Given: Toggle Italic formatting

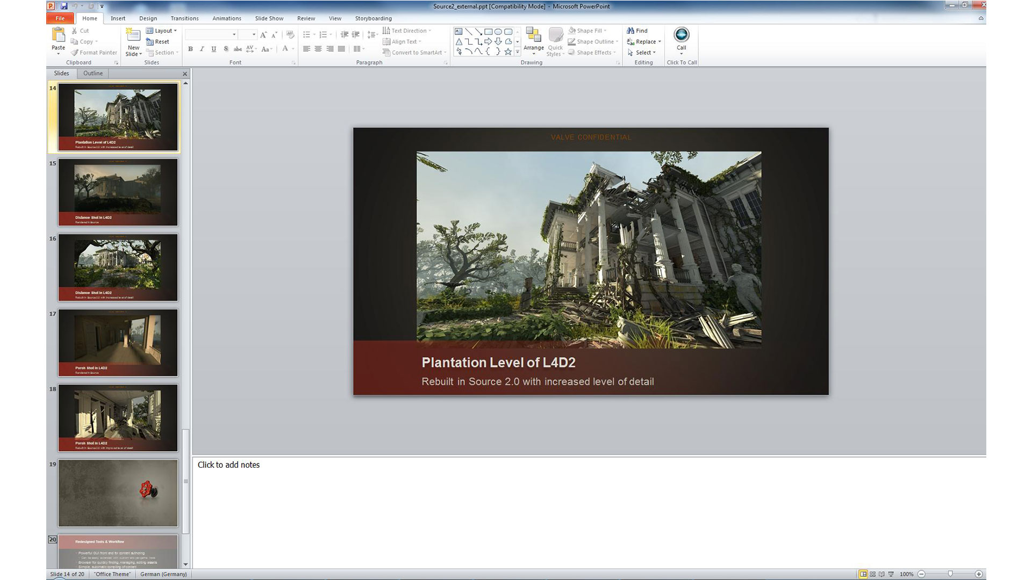Looking at the screenshot, I should (x=202, y=49).
